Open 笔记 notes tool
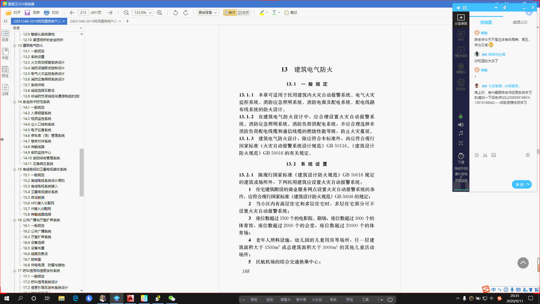 (x=291, y=13)
